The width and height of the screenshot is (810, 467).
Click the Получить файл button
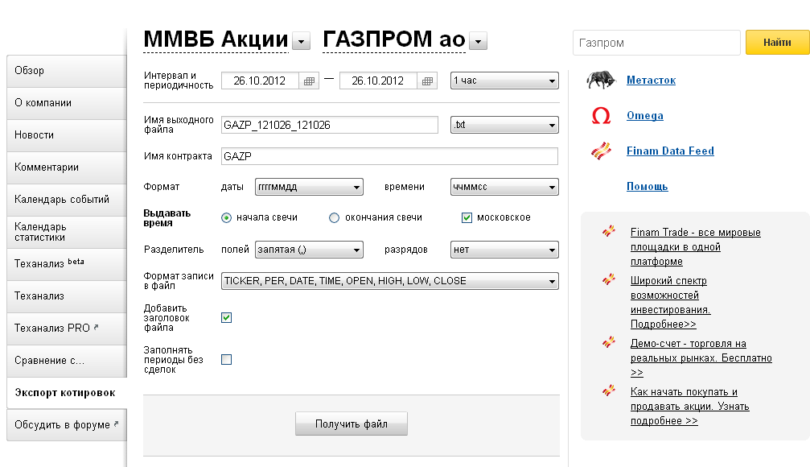352,424
